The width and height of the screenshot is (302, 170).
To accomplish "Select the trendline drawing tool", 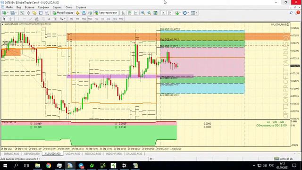I will [31, 19].
